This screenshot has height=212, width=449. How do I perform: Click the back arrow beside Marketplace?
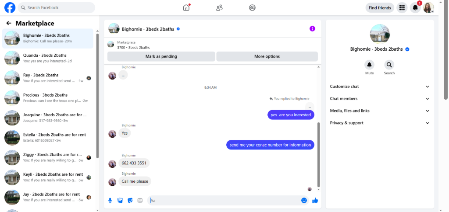pos(9,24)
